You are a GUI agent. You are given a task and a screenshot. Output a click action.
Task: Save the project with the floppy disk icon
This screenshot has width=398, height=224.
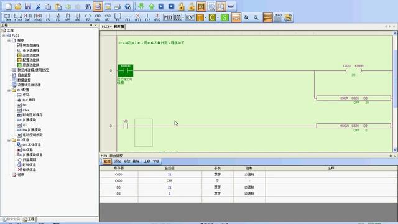[28, 7]
